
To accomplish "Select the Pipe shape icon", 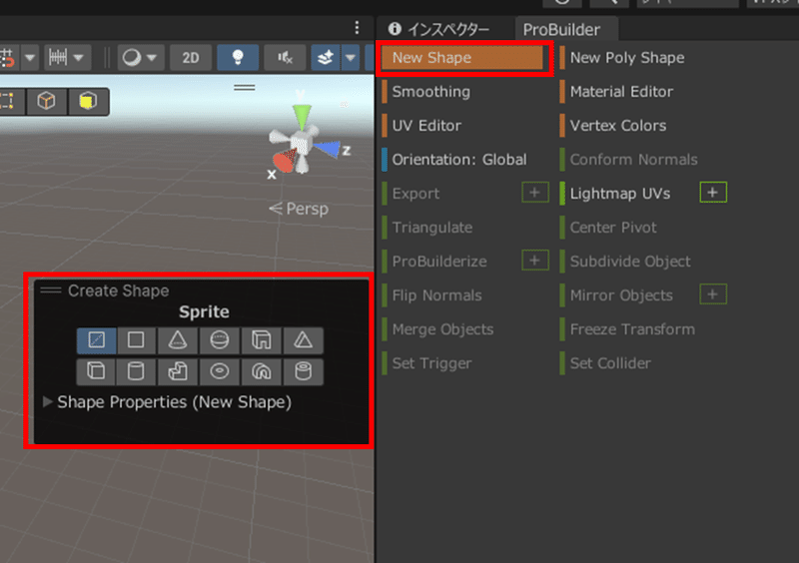I will [304, 371].
